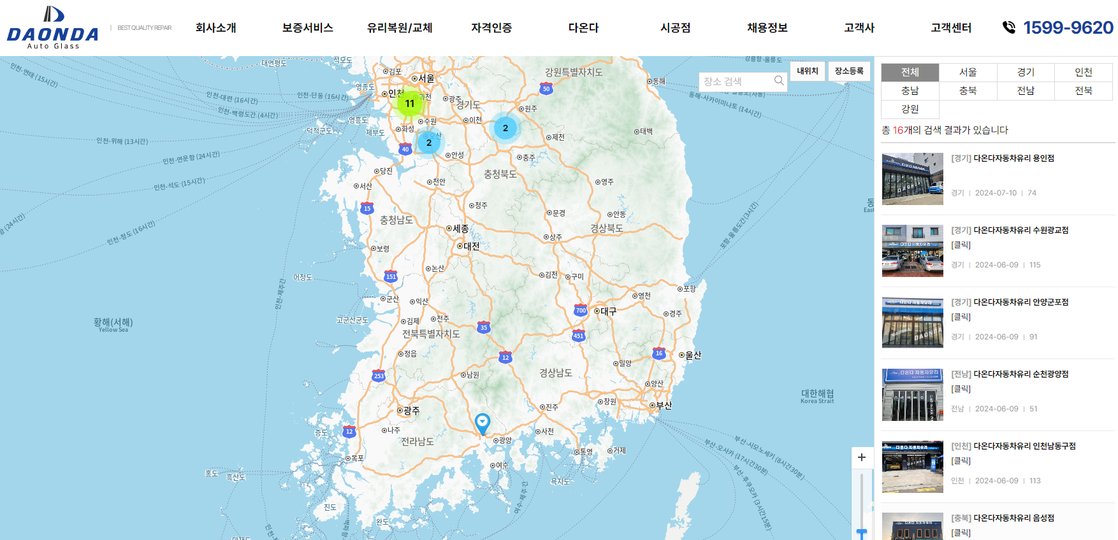Open the 고객사 menu
The width and height of the screenshot is (1118, 540).
859,27
